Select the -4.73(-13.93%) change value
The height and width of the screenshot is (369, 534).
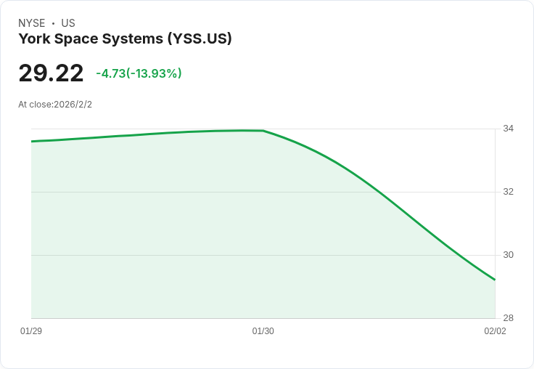pyautogui.click(x=139, y=73)
